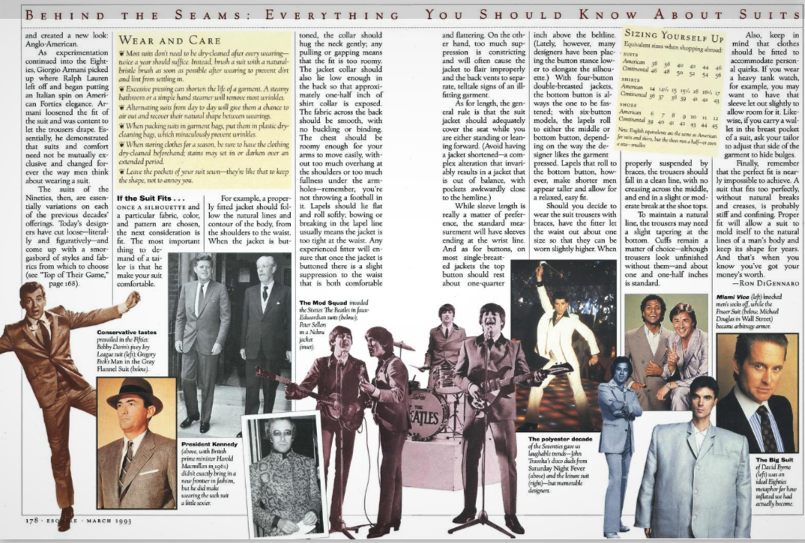The image size is (805, 543).
Task: Click the "Behind the Seams" page header title
Action: (413, 14)
